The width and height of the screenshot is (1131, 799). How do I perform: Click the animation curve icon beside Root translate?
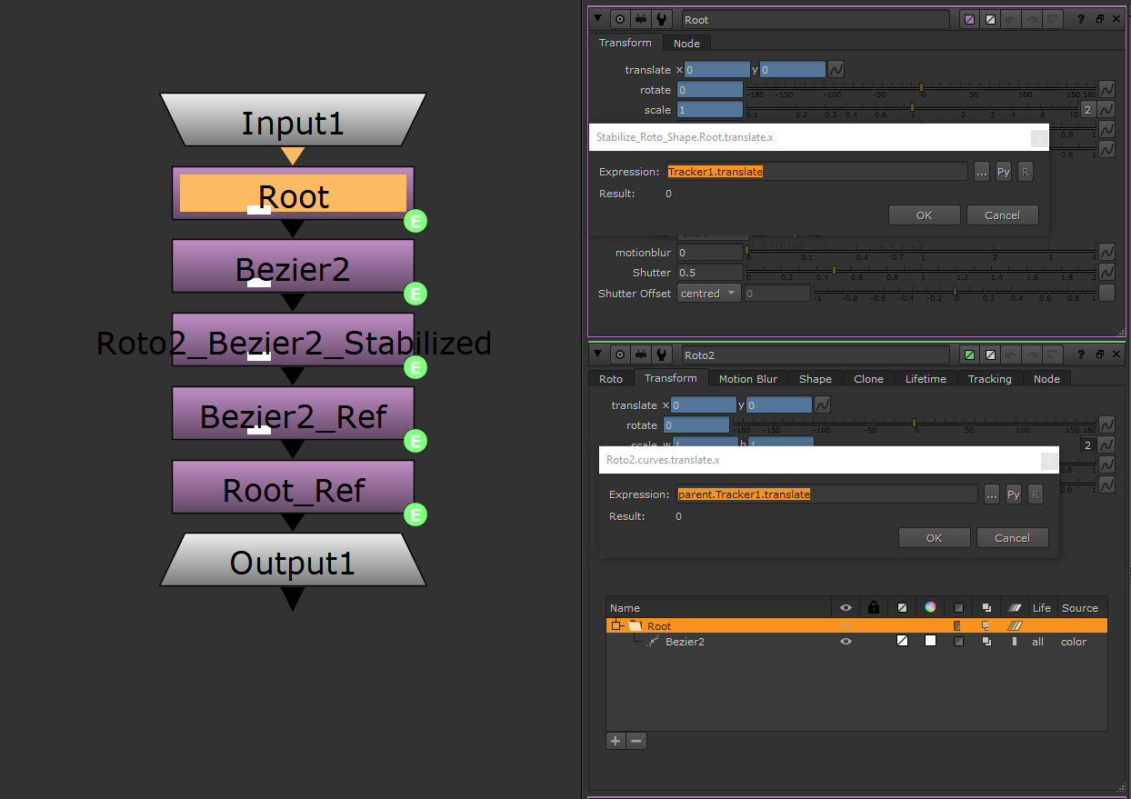(836, 69)
